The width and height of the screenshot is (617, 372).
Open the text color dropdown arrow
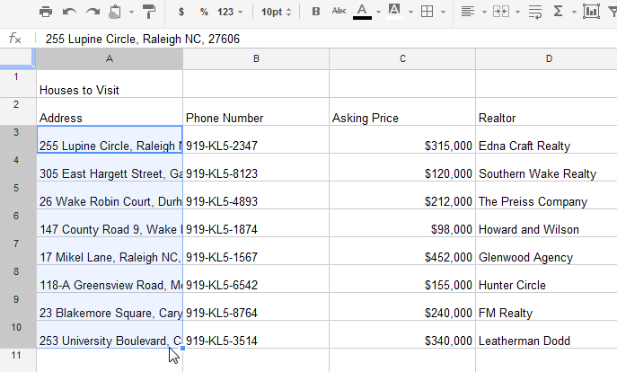click(378, 13)
